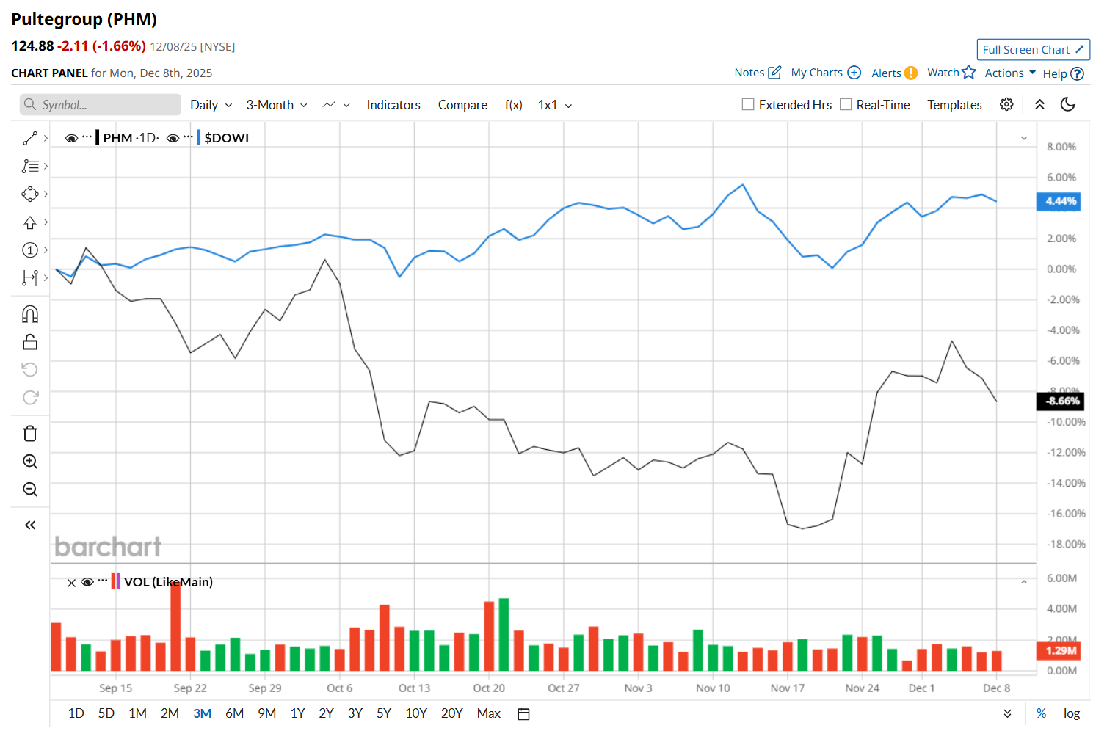1118x742 pixels.
Task: Click the PHM black color swatch
Action: pyautogui.click(x=98, y=137)
